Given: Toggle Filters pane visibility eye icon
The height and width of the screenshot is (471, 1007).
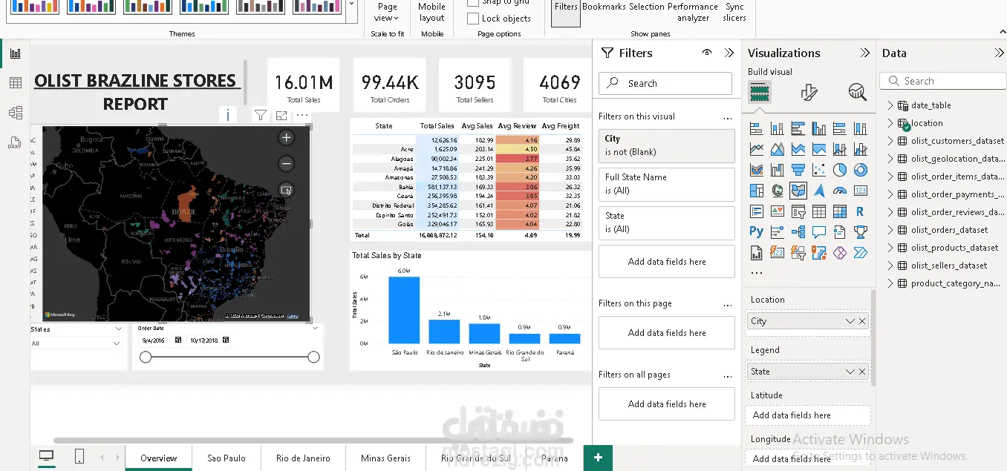Looking at the screenshot, I should pyautogui.click(x=707, y=53).
